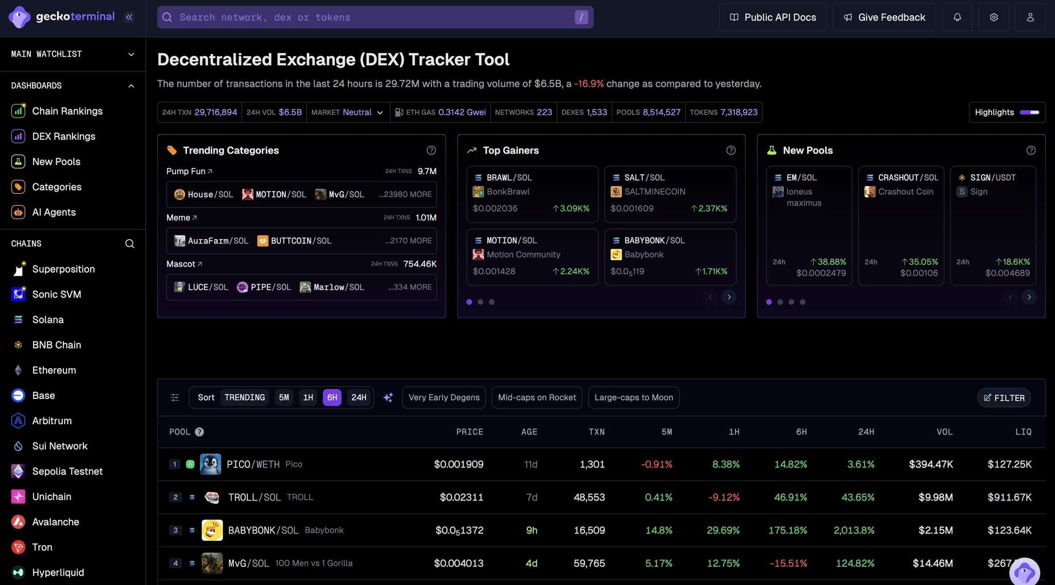Click AI Agents robot icon in sidebar
Viewport: 1055px width, 585px height.
18,212
